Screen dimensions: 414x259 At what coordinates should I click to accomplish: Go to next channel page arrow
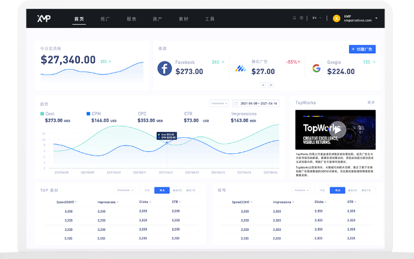tap(271, 85)
